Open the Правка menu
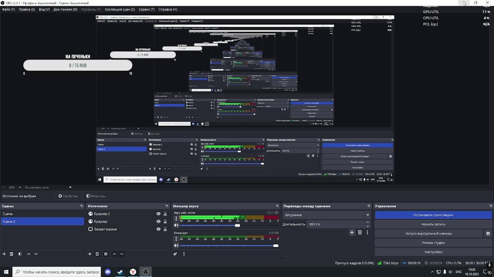The width and height of the screenshot is (494, 277). [x=27, y=9]
